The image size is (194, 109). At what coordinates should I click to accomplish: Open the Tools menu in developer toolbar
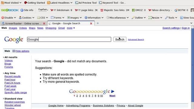171,18
